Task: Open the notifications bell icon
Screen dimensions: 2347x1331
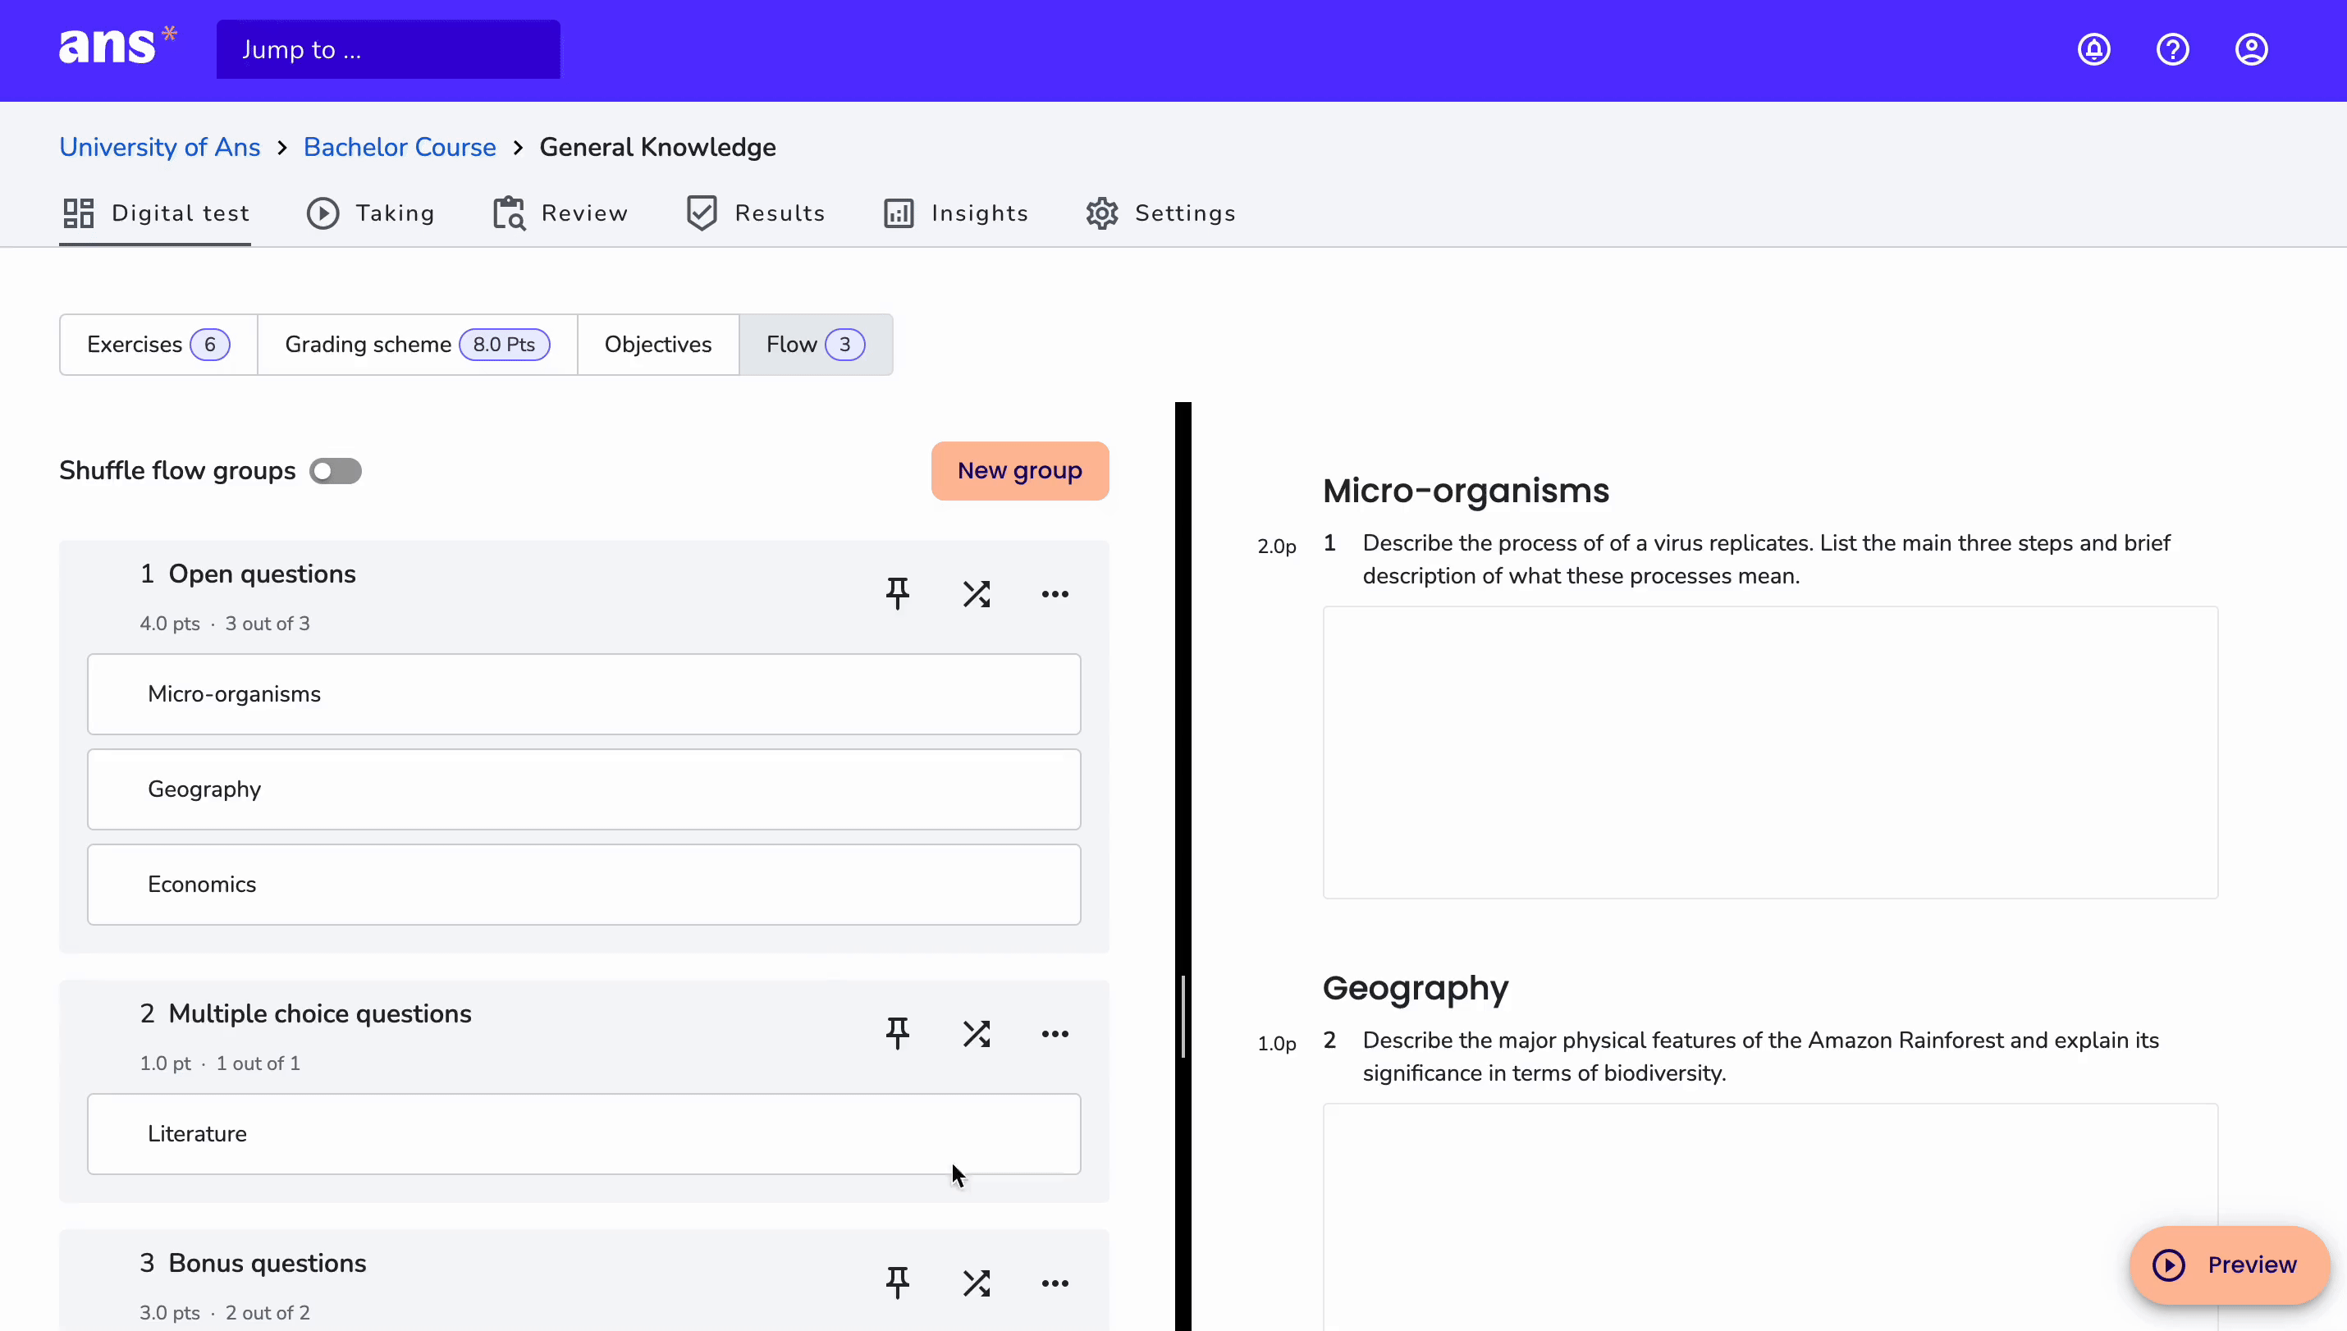Action: coord(2094,49)
